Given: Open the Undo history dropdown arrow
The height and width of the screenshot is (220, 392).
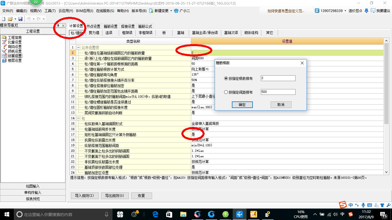Looking at the screenshot, I should 34,19.
